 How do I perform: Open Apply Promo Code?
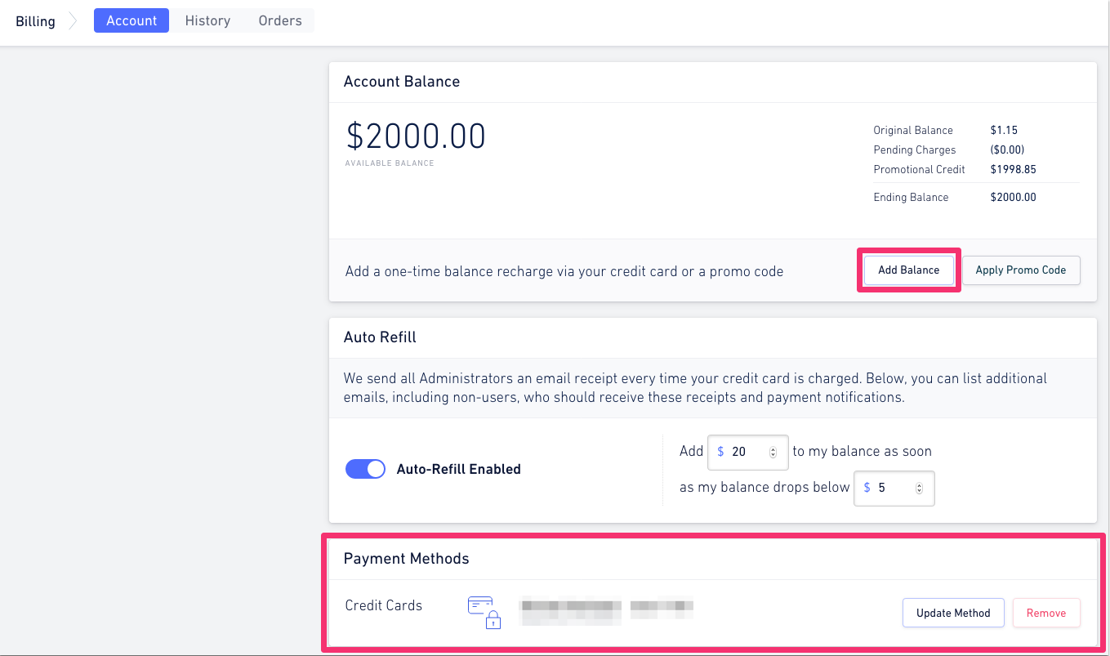pyautogui.click(x=1021, y=270)
